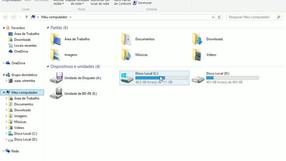286x161 pixels.
Task: Select Meu computador in navigation pane
Action: [x=22, y=93]
